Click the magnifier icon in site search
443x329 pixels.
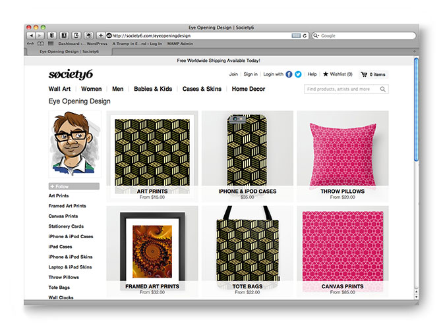tap(383, 89)
